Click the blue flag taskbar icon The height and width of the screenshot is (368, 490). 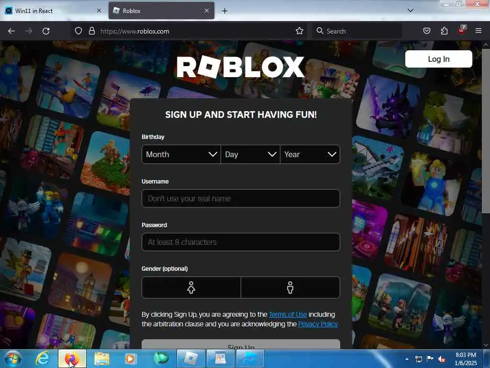click(250, 358)
